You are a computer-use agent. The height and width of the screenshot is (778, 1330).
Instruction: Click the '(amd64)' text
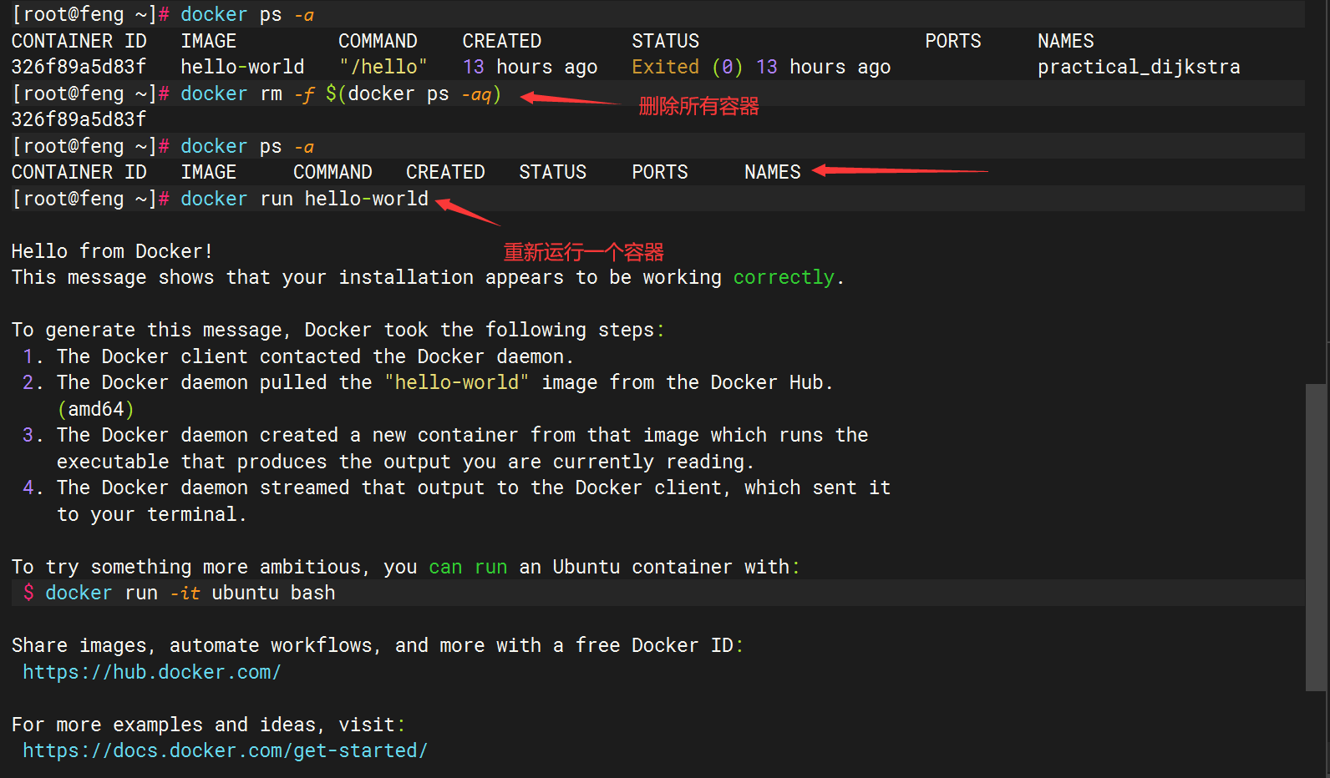click(x=95, y=409)
